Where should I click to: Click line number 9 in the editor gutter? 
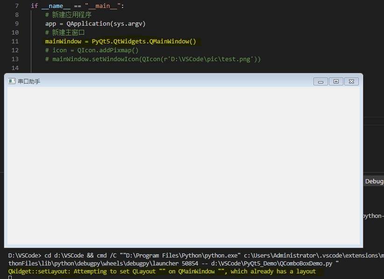[x=17, y=24]
